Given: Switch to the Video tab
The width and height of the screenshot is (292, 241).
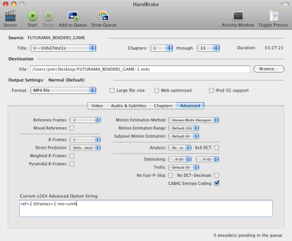Looking at the screenshot, I should tap(97, 106).
